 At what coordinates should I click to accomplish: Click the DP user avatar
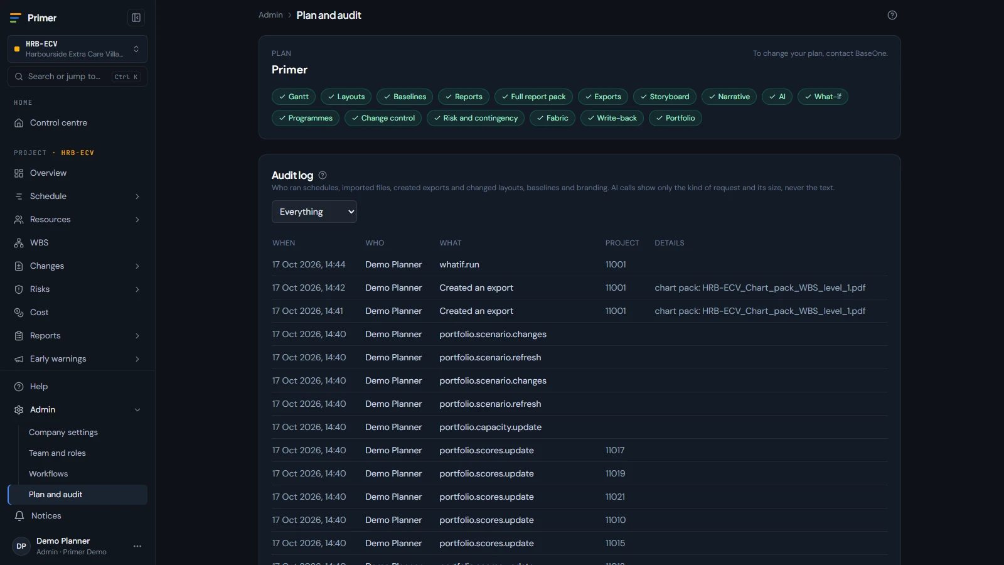tap(21, 546)
